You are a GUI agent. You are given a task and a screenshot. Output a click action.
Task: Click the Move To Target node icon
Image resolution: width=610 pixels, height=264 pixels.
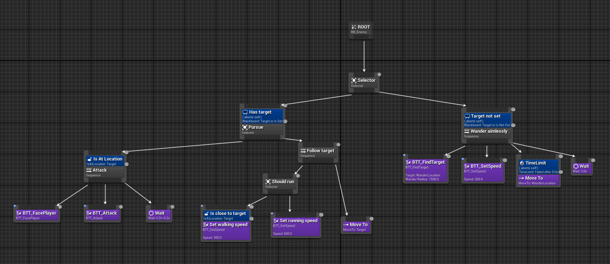pyautogui.click(x=346, y=225)
